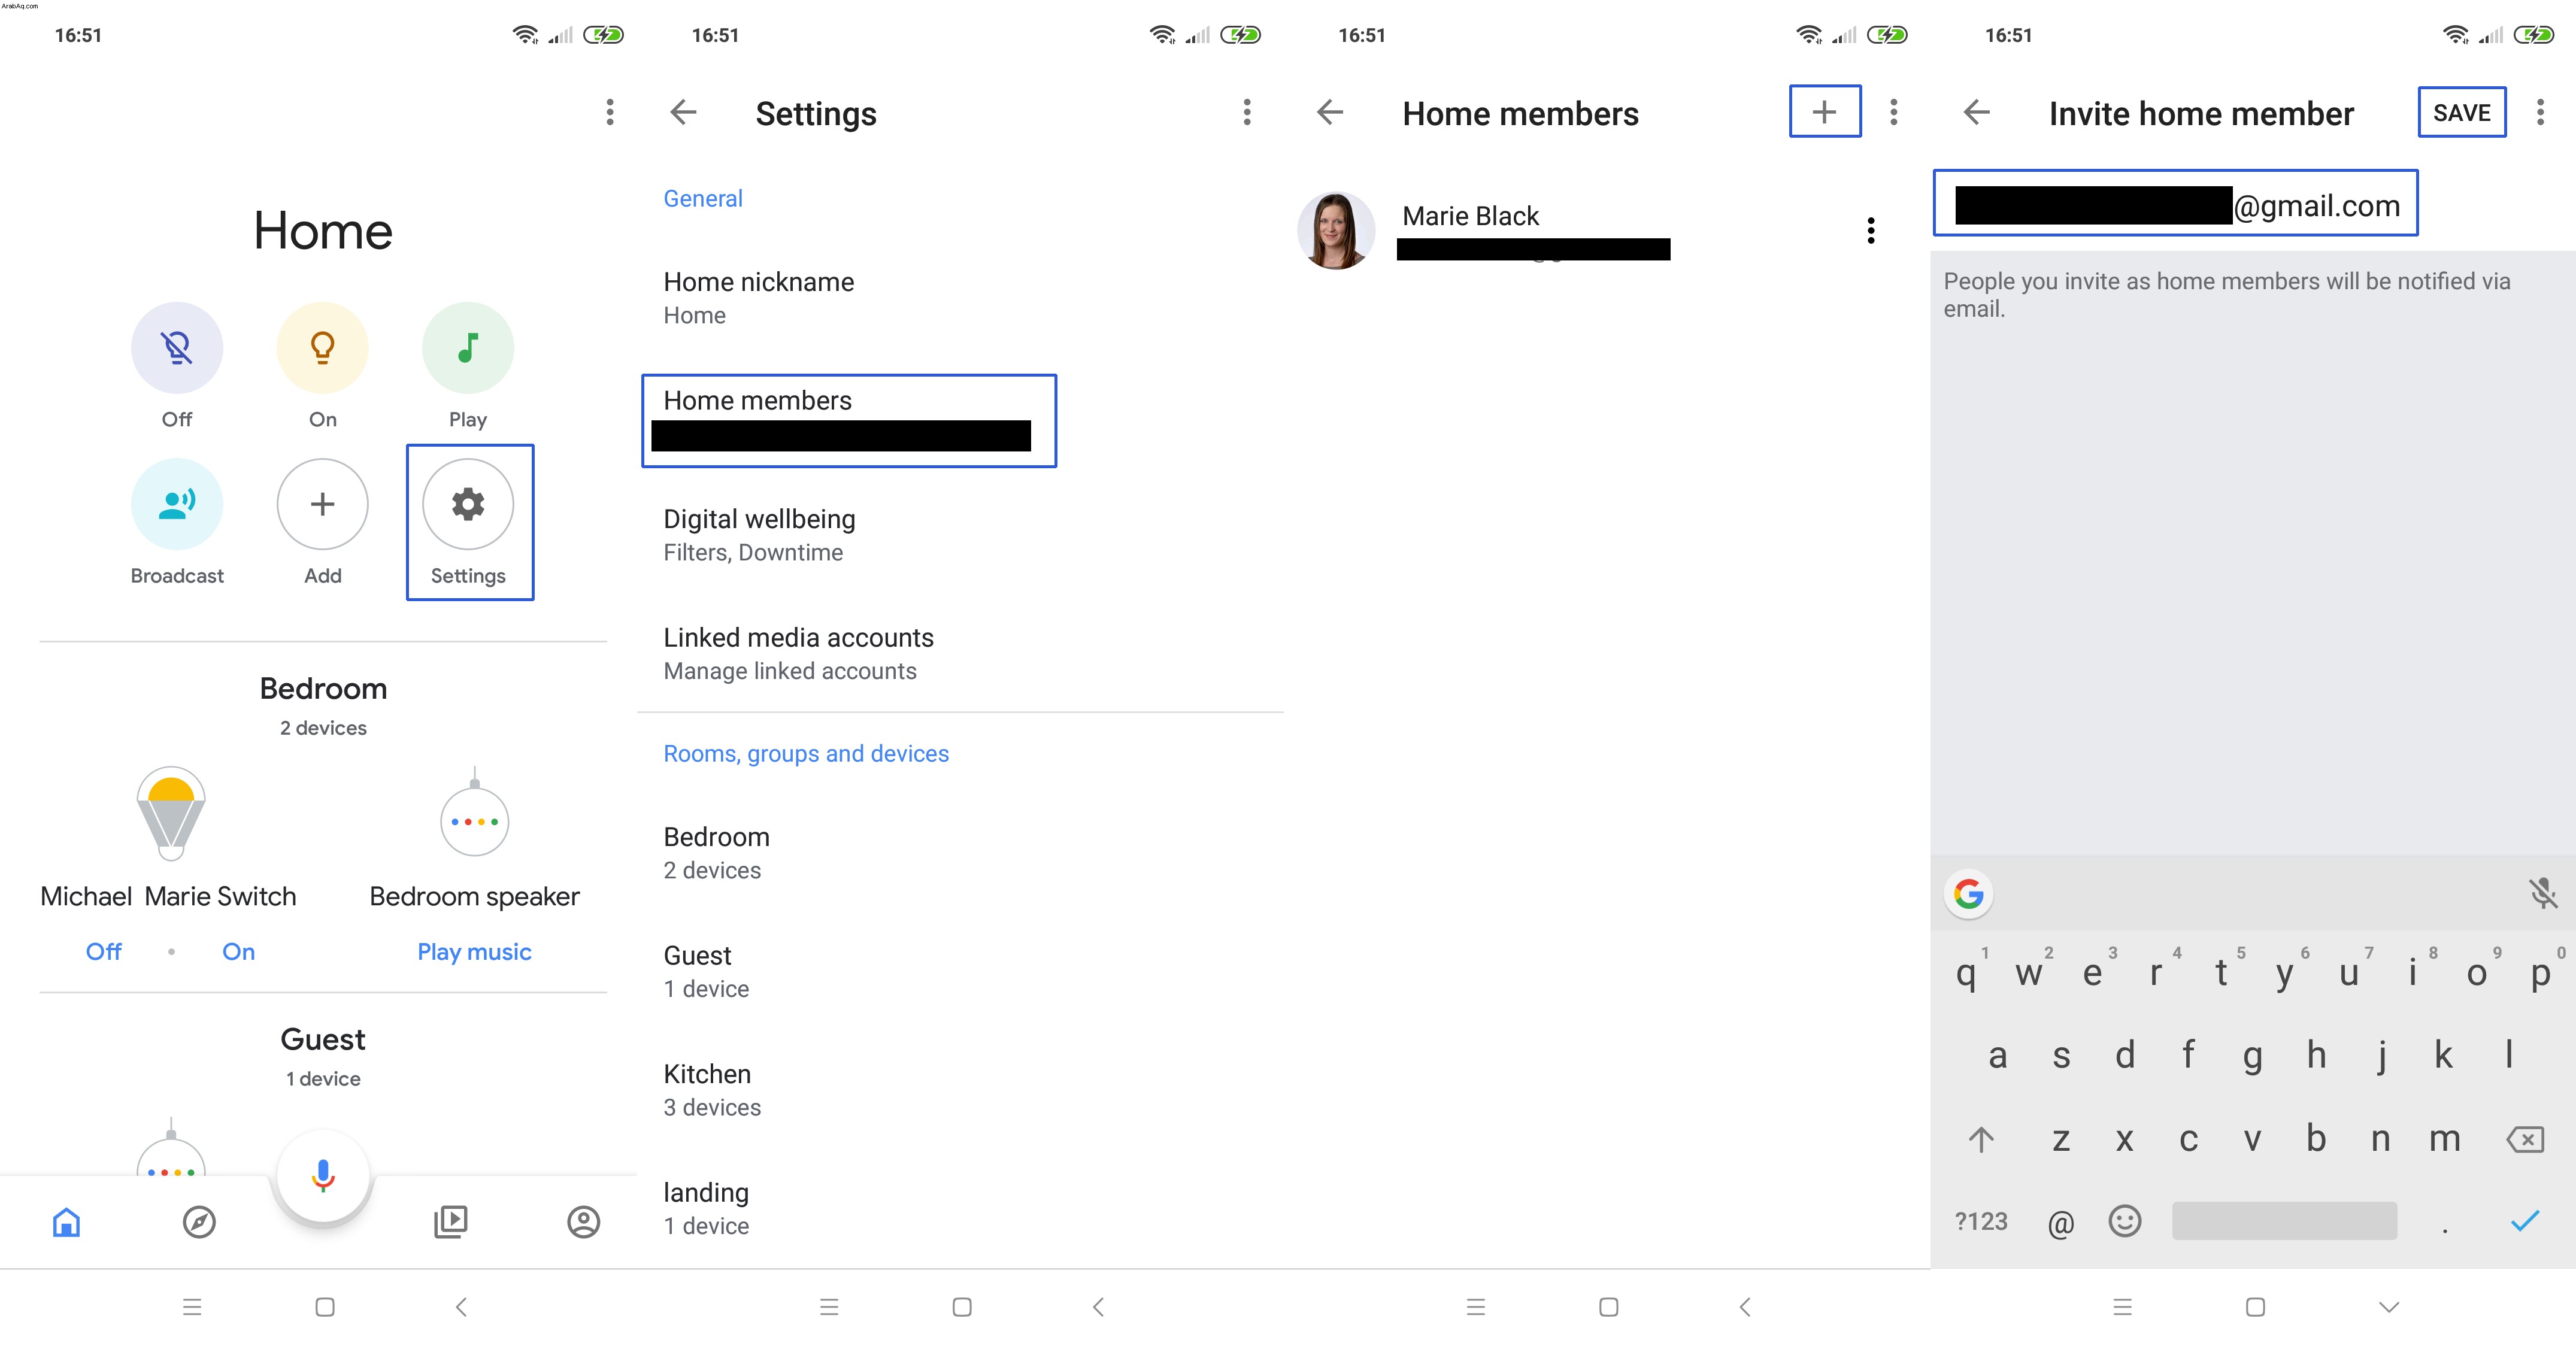The width and height of the screenshot is (2576, 1346).
Task: Tap the gmail.com email input field
Action: 2175,203
